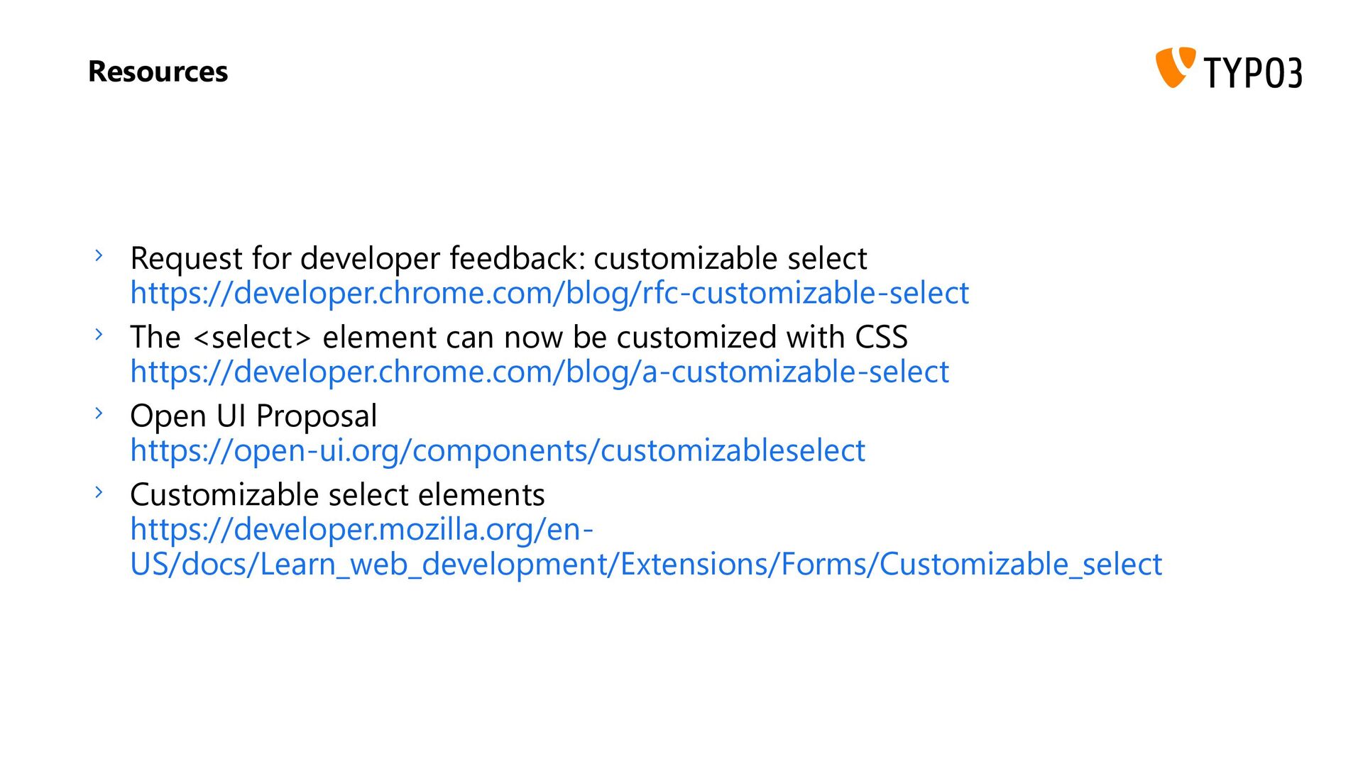Screen dimensions: 1363x766
Task: Click the chevron bullet before Customizable select elements
Action: (99, 491)
